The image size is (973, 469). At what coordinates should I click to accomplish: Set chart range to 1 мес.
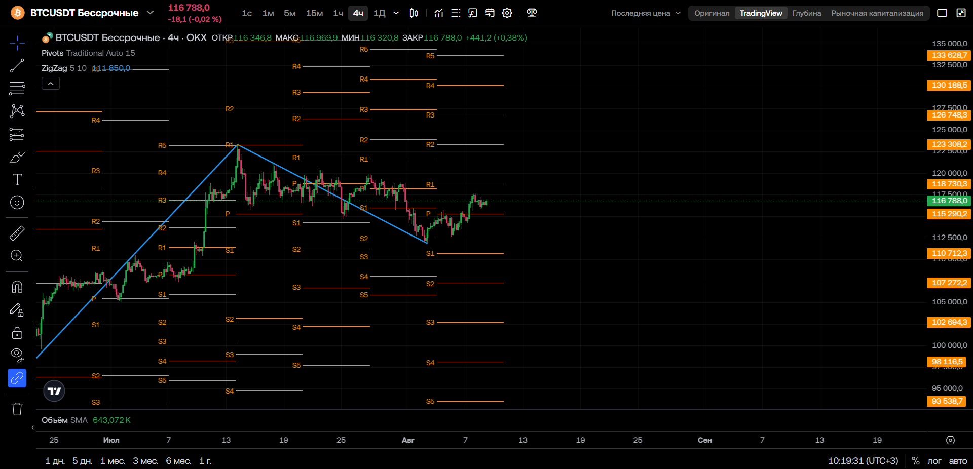(x=113, y=461)
